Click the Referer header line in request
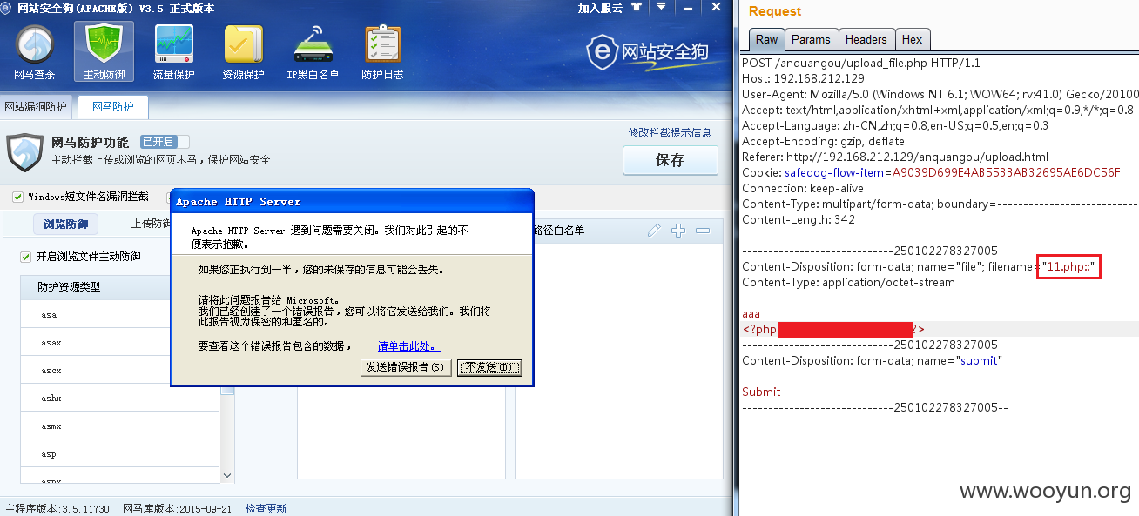Image resolution: width=1139 pixels, height=516 pixels. 895,157
